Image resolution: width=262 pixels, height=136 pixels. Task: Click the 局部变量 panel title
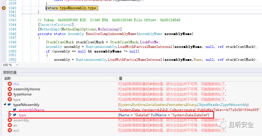10,72
